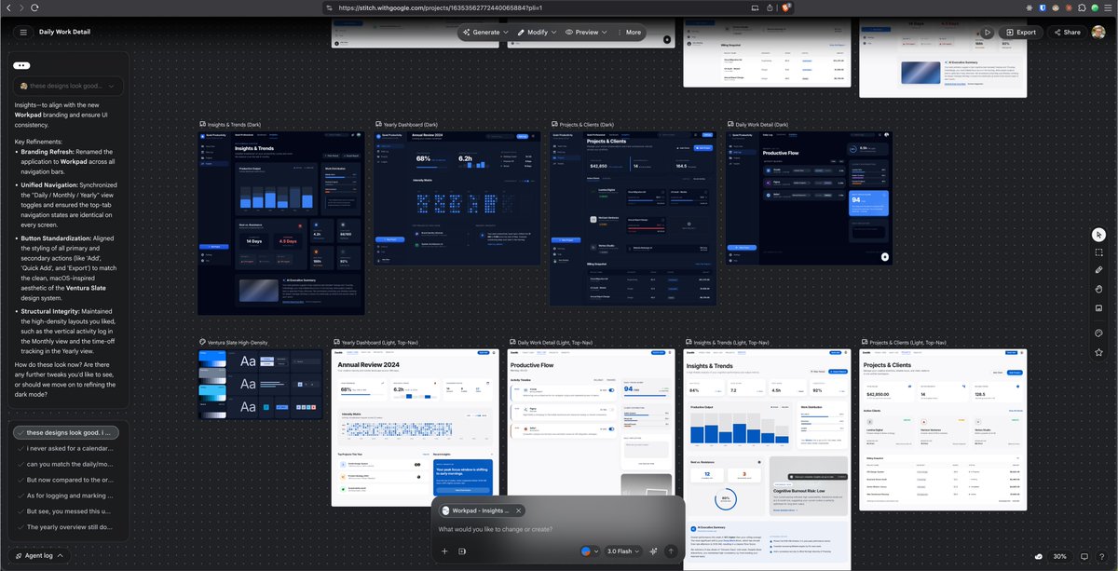
Task: Expand the Agent log panel
Action: (40, 555)
